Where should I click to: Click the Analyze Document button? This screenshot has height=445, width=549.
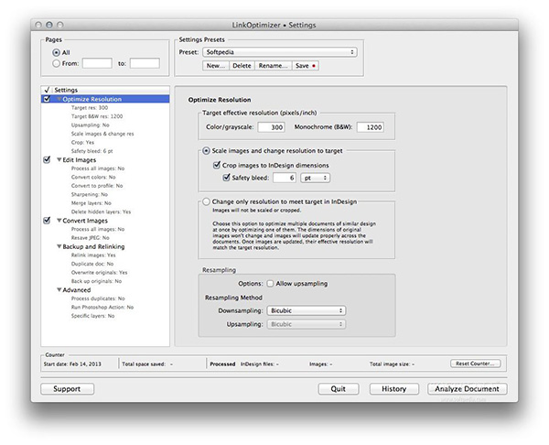point(467,389)
